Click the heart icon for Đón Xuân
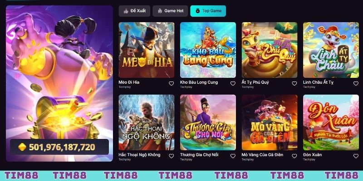Viewport: 363px width, 181px height. click(356, 156)
